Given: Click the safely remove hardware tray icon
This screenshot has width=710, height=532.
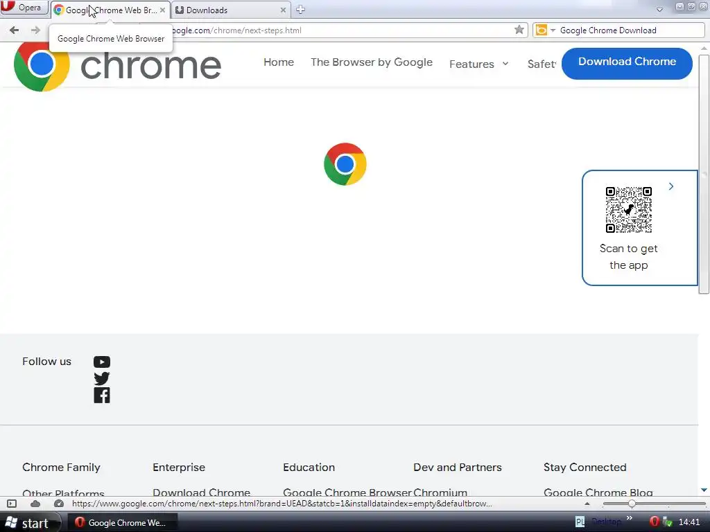Looking at the screenshot, I should 667,522.
